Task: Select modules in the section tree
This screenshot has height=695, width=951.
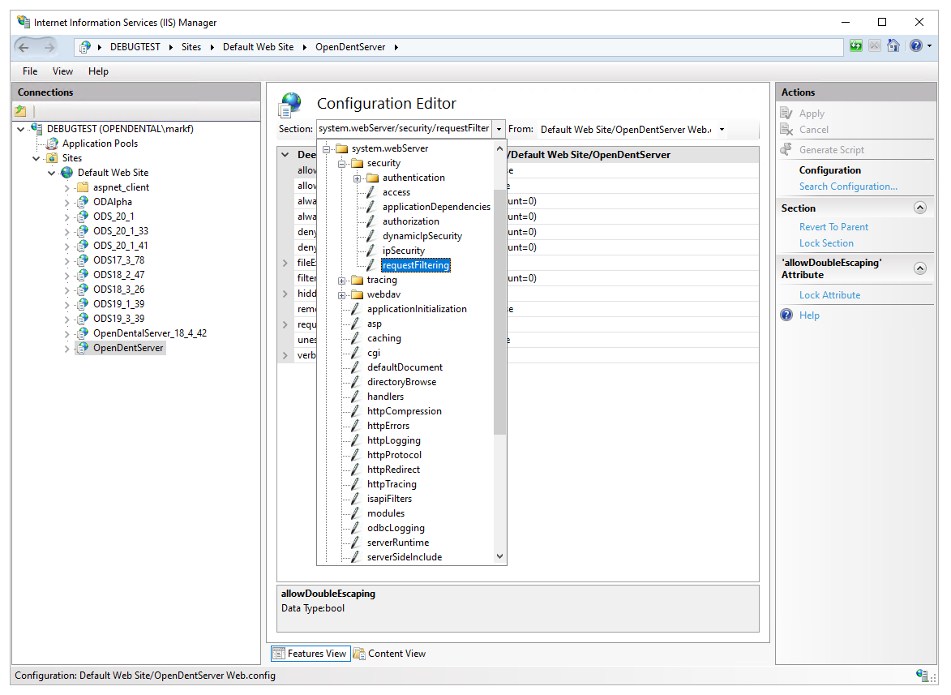Action: tap(386, 513)
